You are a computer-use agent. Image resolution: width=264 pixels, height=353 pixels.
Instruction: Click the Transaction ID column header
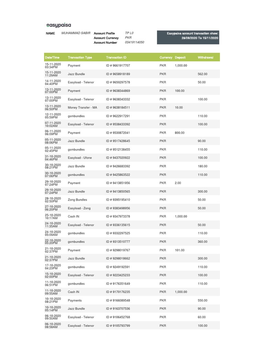(116, 58)
